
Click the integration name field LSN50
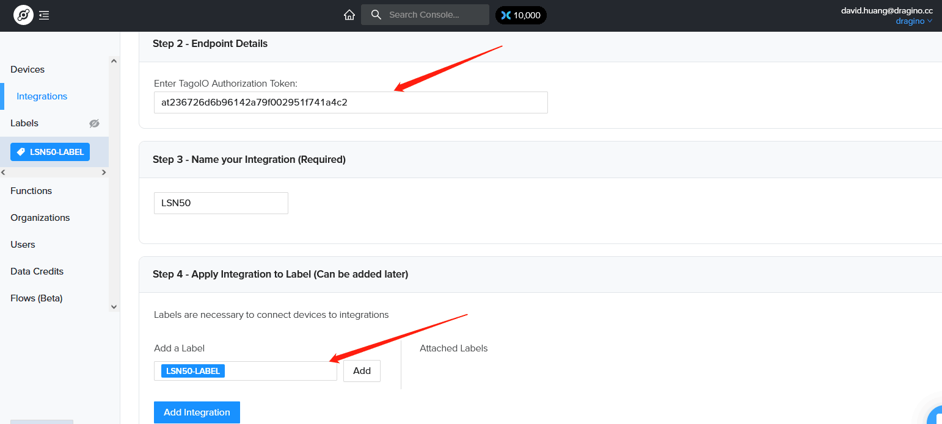[221, 203]
